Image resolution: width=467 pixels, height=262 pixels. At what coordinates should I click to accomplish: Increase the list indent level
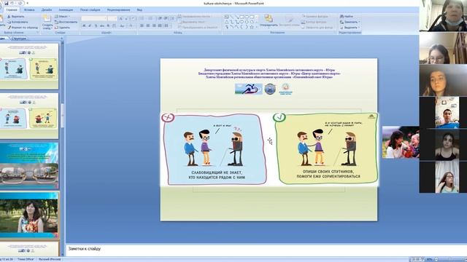(x=166, y=18)
